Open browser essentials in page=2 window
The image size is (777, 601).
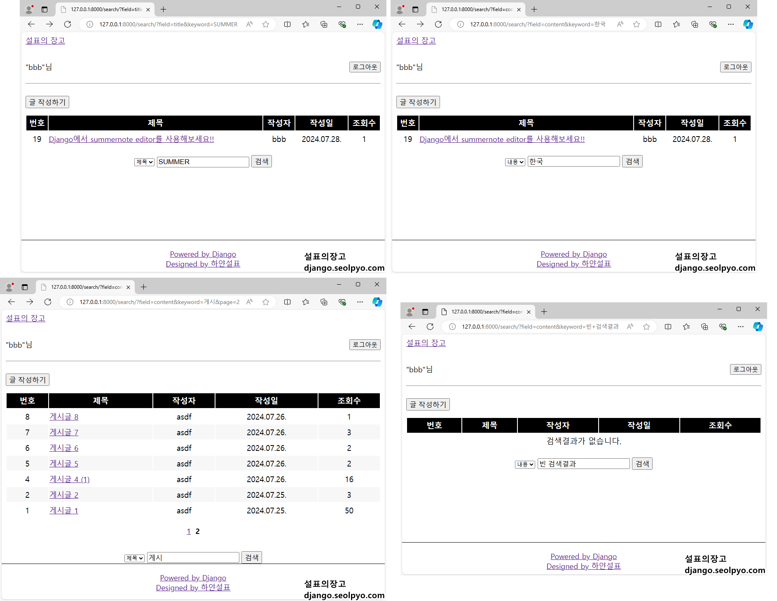pos(342,302)
